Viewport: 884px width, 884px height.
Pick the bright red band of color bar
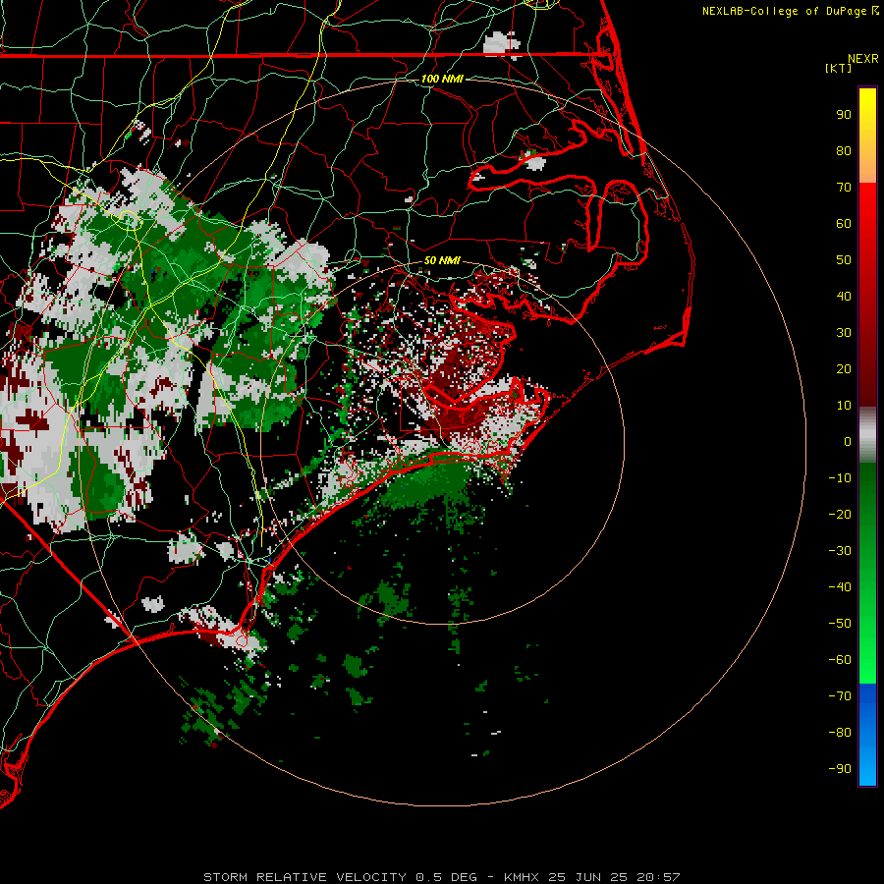click(867, 206)
